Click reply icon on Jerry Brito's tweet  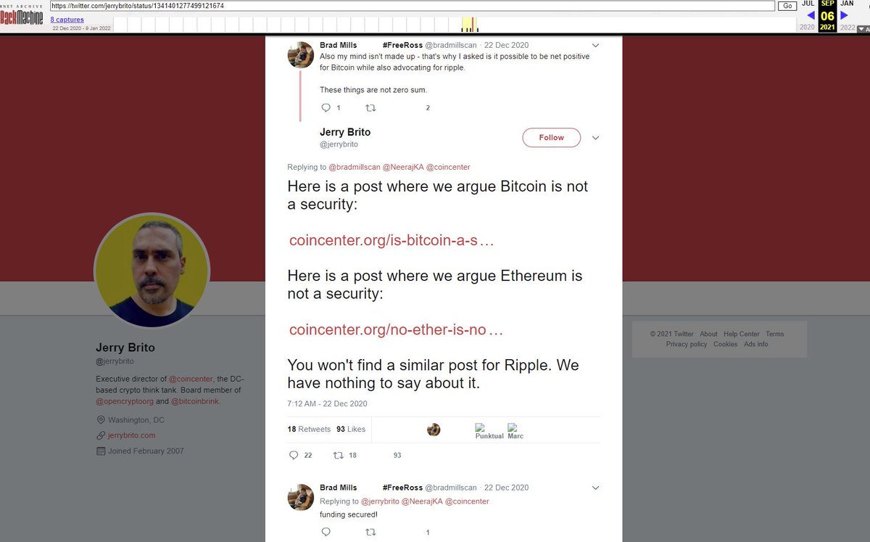pos(294,456)
